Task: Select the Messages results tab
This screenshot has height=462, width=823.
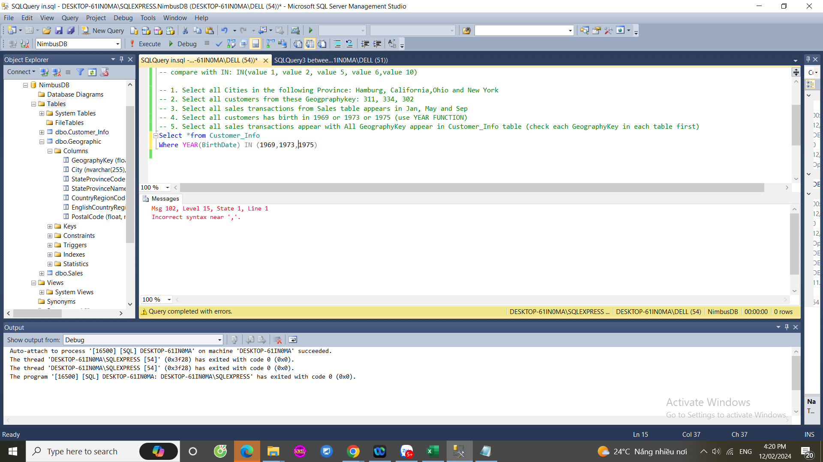Action: pos(161,198)
